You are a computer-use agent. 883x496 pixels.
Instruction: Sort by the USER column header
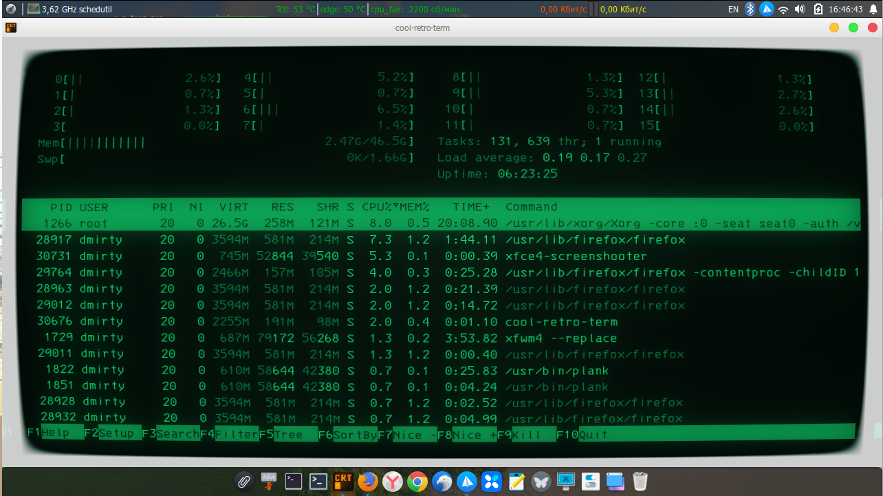94,207
